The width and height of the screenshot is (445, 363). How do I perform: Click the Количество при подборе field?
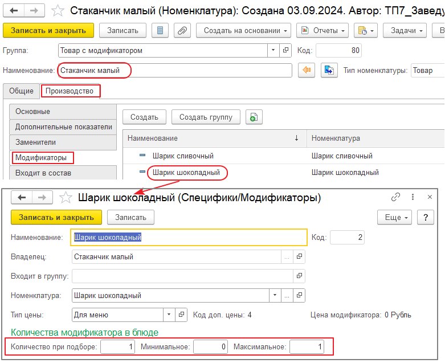point(117,346)
